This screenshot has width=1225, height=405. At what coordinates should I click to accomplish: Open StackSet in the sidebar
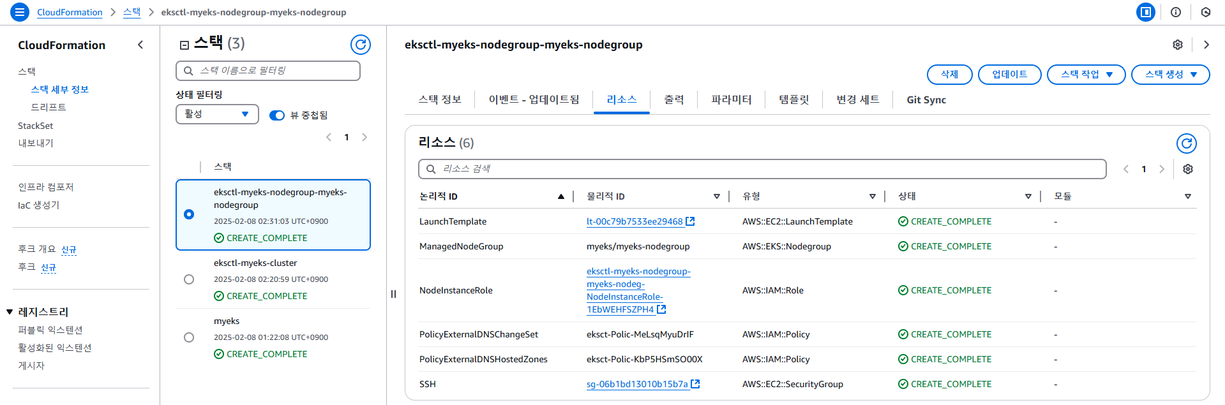point(36,126)
